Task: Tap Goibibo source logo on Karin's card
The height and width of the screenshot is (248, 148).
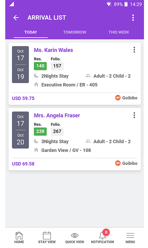Action: click(x=118, y=98)
